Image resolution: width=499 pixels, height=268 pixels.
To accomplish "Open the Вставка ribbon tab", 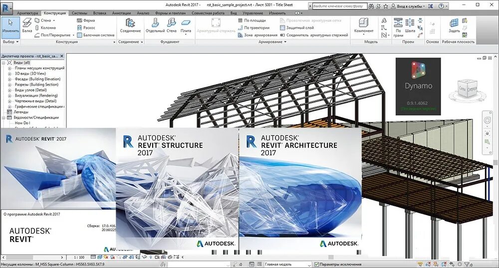I will (x=100, y=13).
